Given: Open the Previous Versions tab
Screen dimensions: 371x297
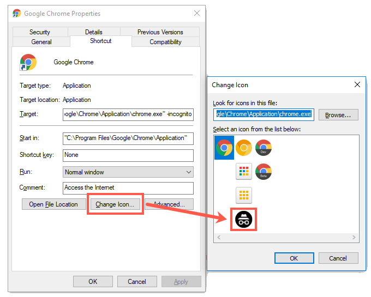Looking at the screenshot, I should tap(160, 32).
